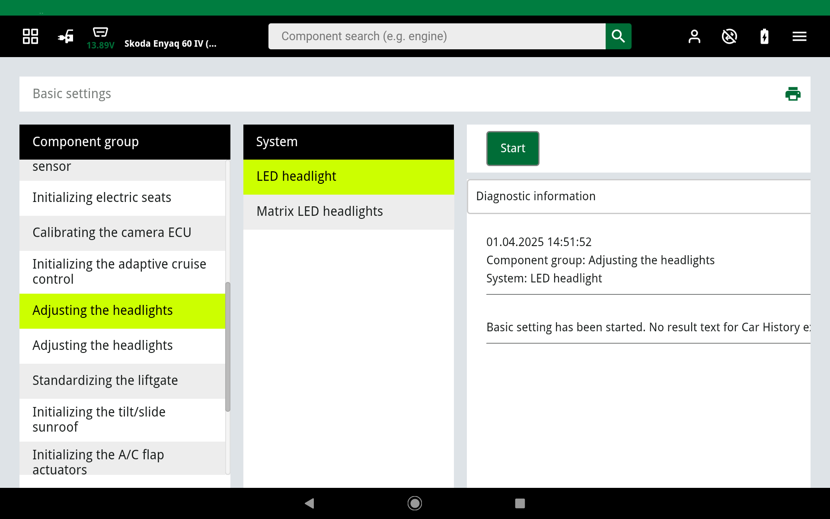
Task: Click the Component search input field
Action: 437,36
